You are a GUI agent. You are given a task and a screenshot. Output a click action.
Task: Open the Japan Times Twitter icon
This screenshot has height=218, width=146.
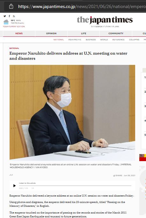tap(5, 16)
